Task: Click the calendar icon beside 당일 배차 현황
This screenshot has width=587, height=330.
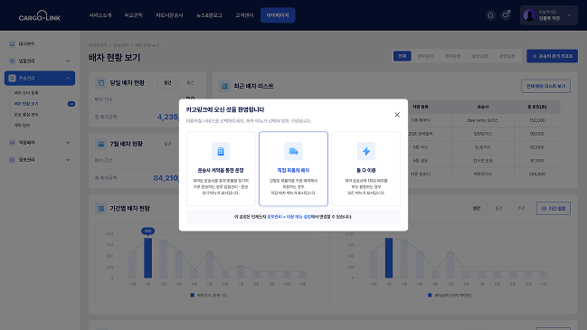Action: [x=100, y=82]
